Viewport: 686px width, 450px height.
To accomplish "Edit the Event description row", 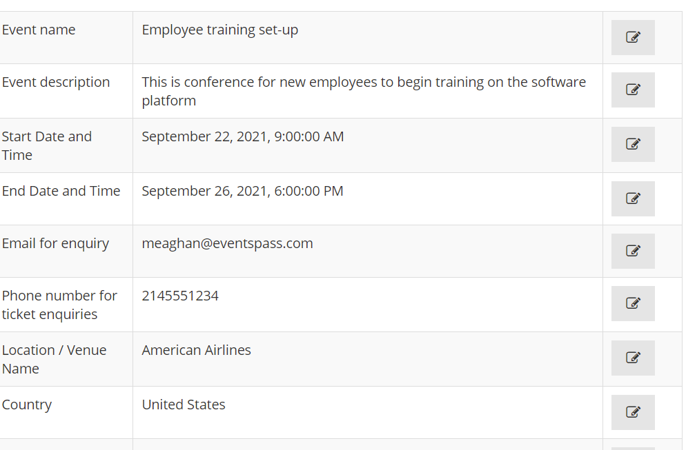I will tap(633, 90).
